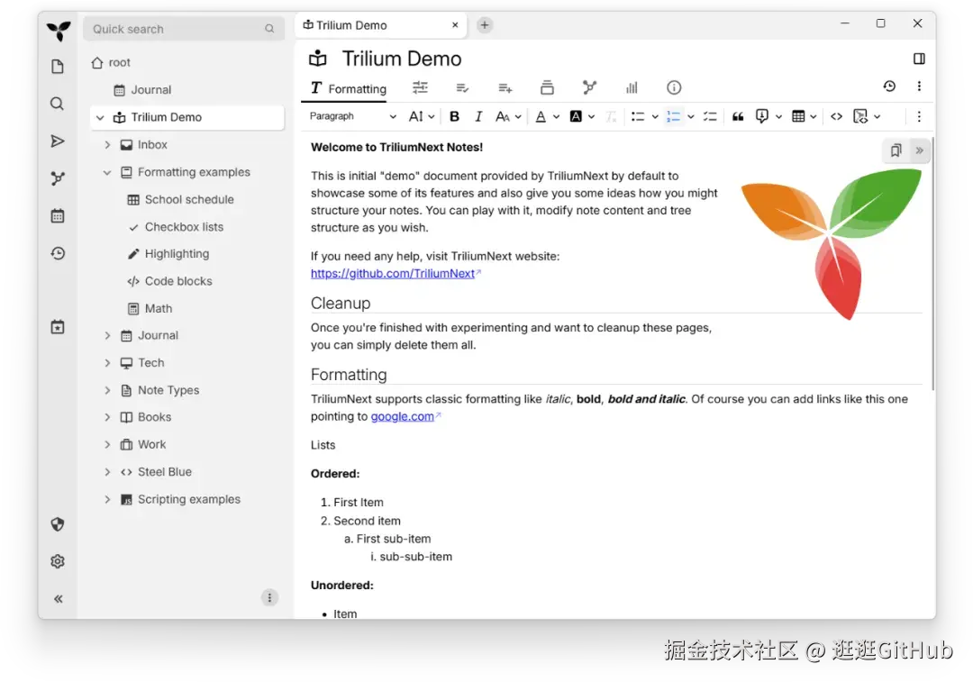This screenshot has height=682, width=973.
Task: Open the Note Paths ribbon tab
Action: 547,87
